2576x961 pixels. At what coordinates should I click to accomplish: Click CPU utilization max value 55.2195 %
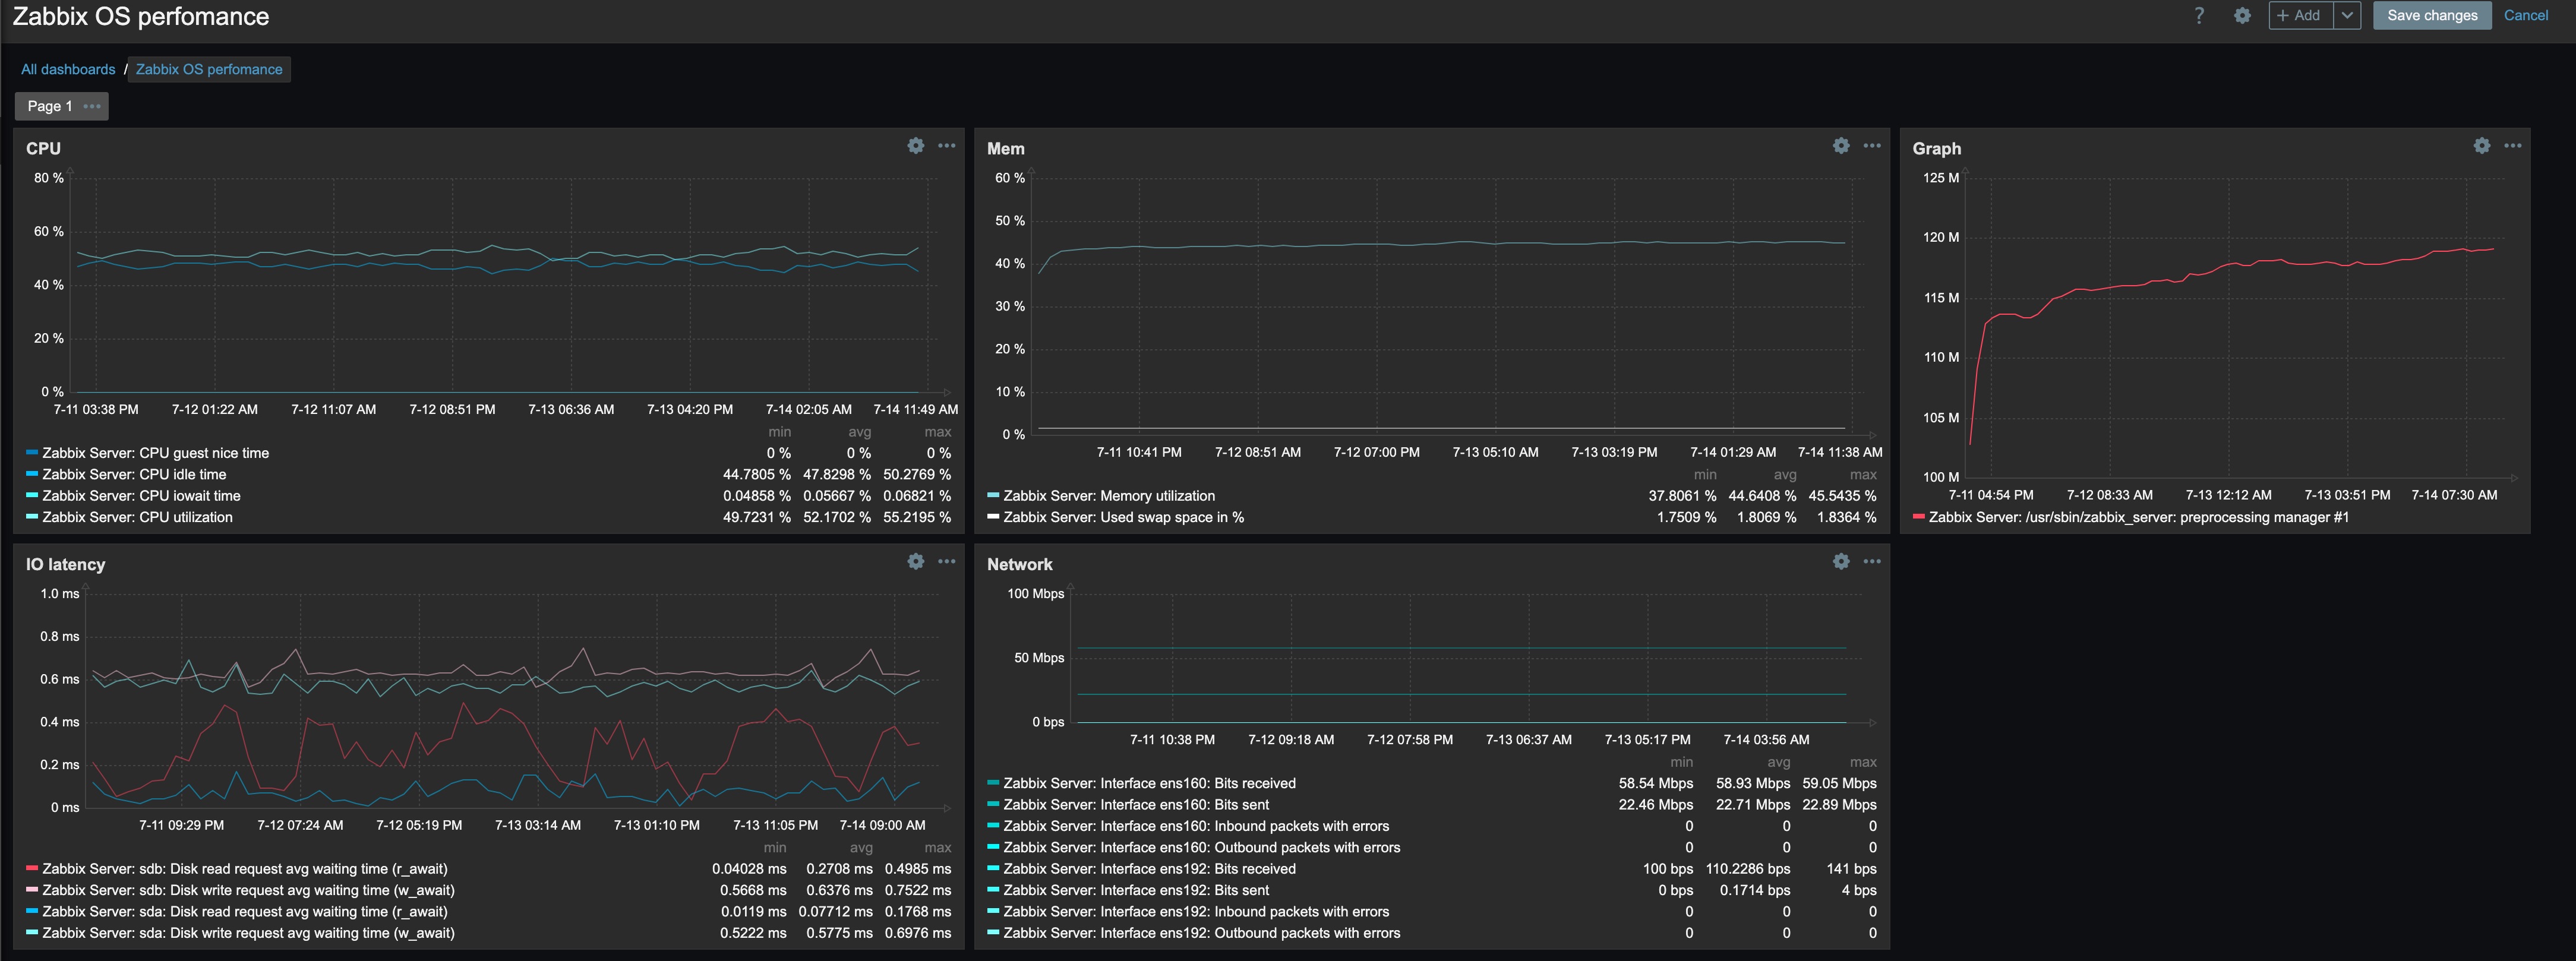tap(917, 517)
